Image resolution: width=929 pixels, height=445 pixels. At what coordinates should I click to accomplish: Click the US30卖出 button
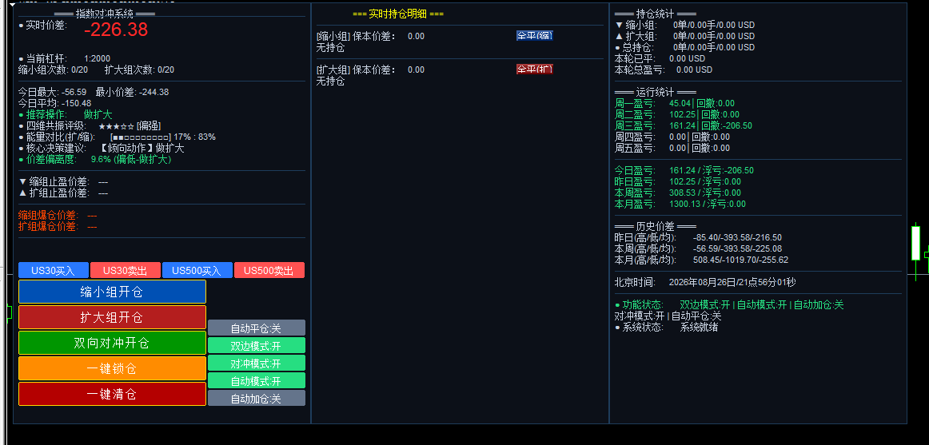(x=125, y=270)
